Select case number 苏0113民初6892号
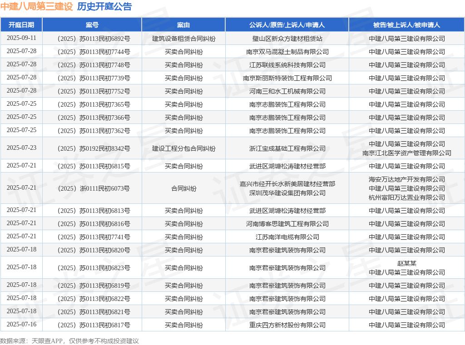 [94, 39]
